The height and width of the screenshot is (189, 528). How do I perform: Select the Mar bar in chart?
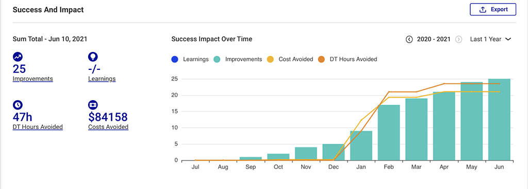coord(416,129)
